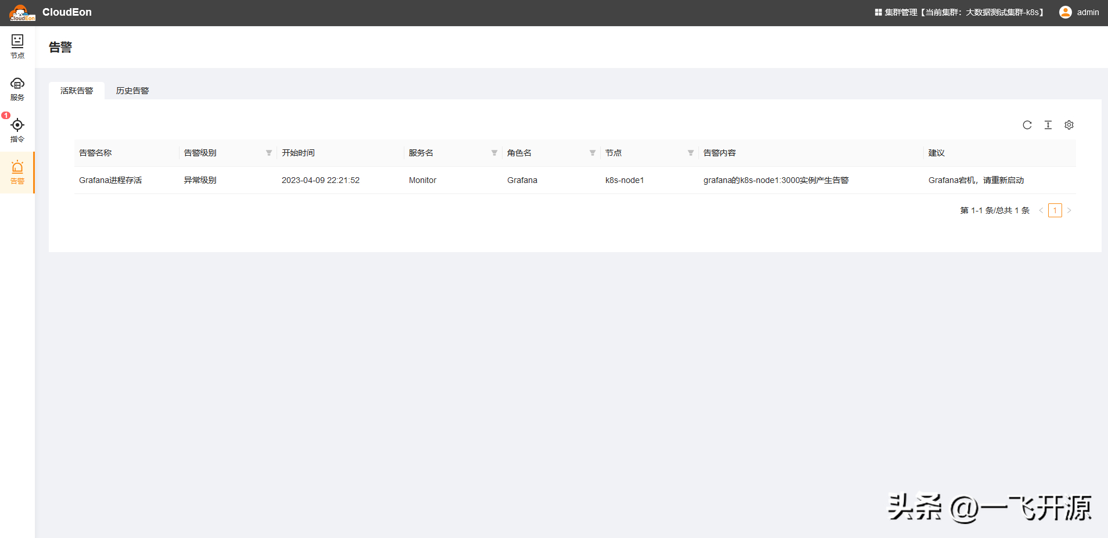The image size is (1108, 538).
Task: Click the 告警 page heading
Action: pyautogui.click(x=60, y=47)
